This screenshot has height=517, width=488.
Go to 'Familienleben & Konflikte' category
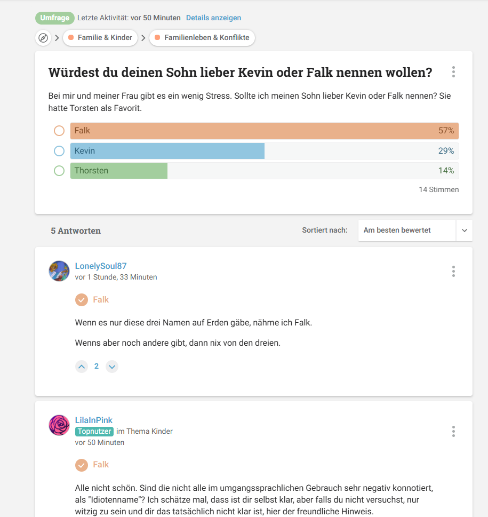point(202,38)
